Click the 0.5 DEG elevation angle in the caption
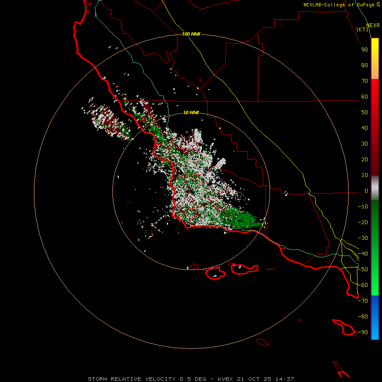The image size is (382, 382). click(x=193, y=379)
